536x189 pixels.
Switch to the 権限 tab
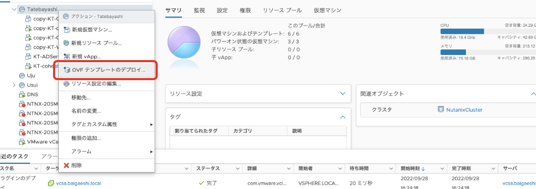pyautogui.click(x=245, y=10)
